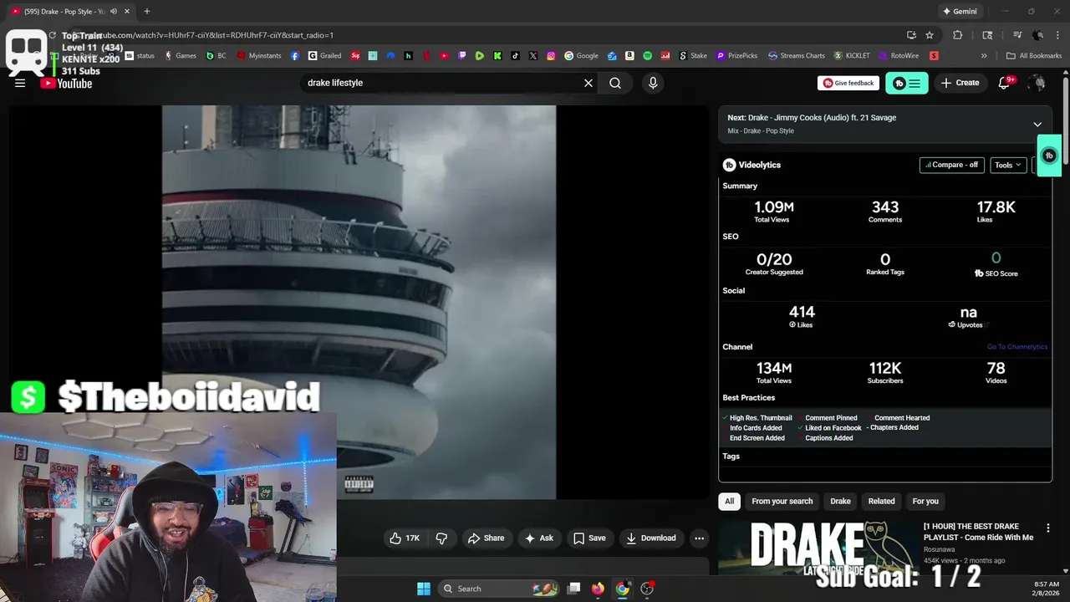Open the RotoWire bookmark
1070x602 pixels.
tap(898, 56)
